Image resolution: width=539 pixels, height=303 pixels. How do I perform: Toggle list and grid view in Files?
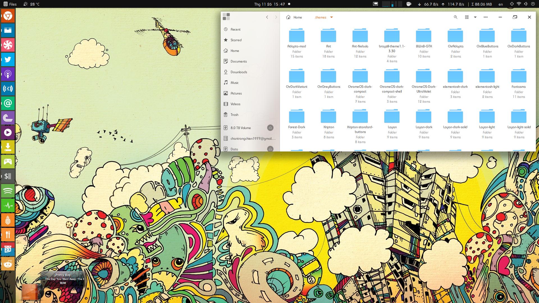click(467, 17)
